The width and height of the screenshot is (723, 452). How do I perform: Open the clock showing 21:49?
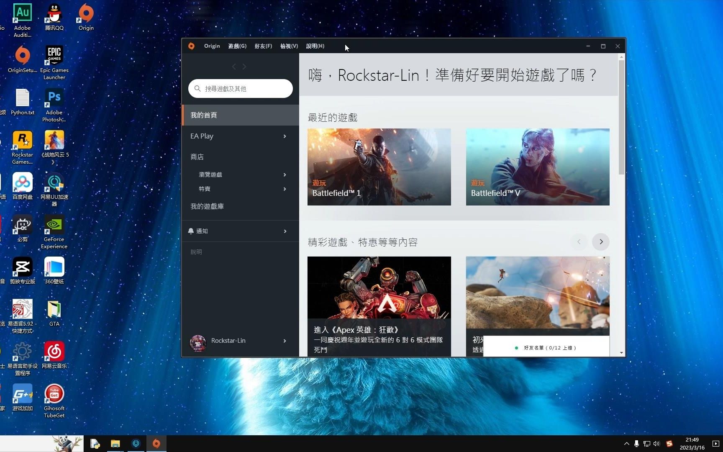pos(692,444)
